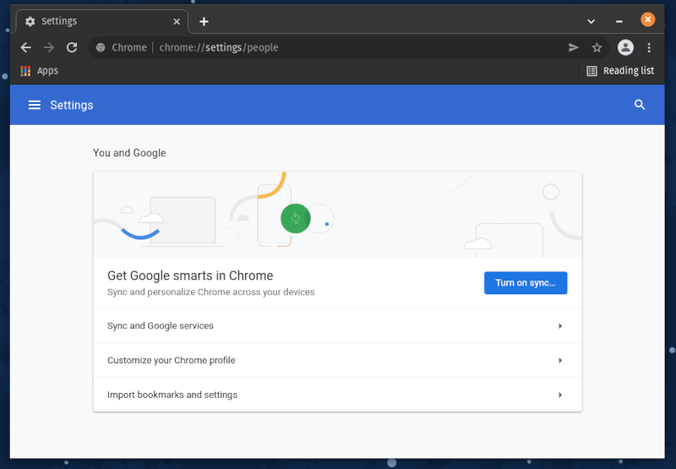Open a new tab with plus button
676x469 pixels.
coord(204,21)
